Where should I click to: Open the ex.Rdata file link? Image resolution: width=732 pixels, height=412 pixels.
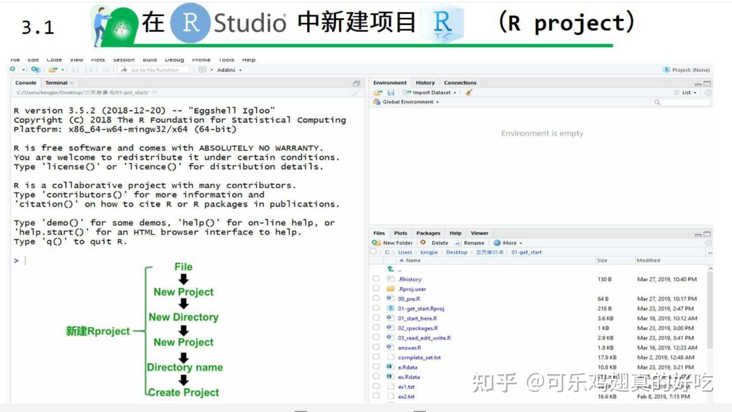point(409,377)
